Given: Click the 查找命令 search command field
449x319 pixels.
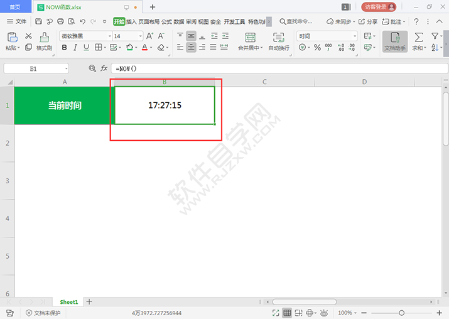Looking at the screenshot, I should [296, 21].
